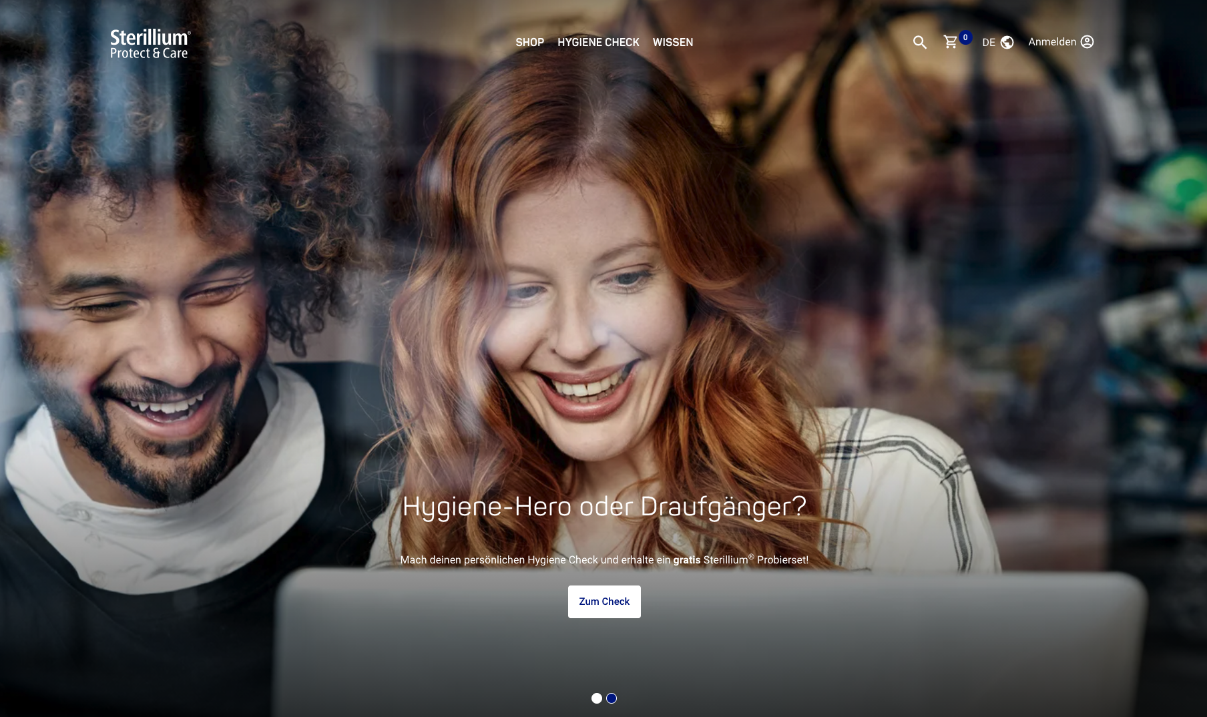
Task: Click the cart item count badge
Action: [x=965, y=37]
